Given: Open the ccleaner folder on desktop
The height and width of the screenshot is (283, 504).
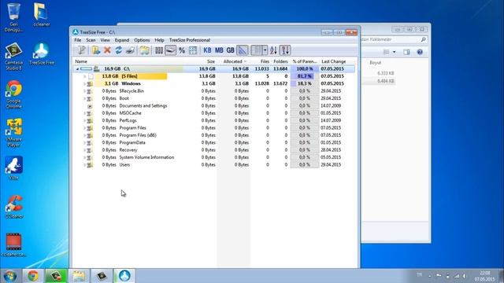Looking at the screenshot, I should (41, 15).
